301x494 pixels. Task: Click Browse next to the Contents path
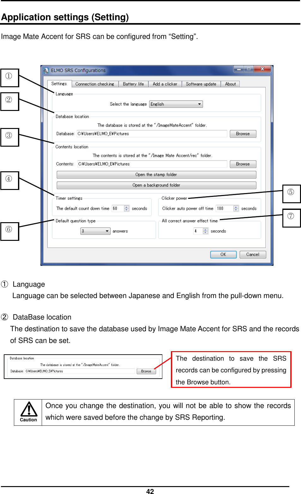[x=243, y=164]
